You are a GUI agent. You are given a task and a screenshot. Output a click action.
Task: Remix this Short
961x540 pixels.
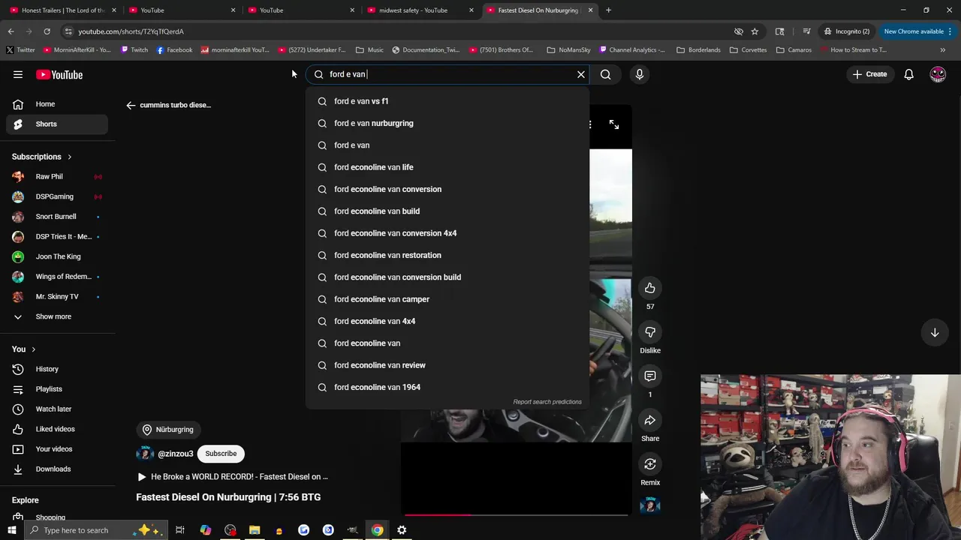(650, 464)
